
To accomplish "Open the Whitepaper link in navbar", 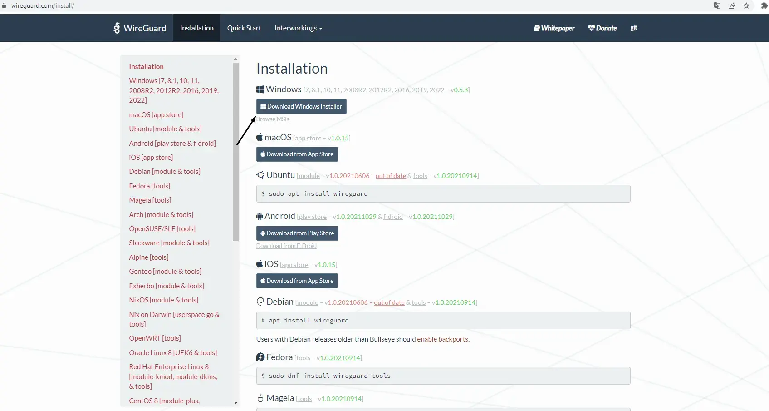I will [554, 28].
